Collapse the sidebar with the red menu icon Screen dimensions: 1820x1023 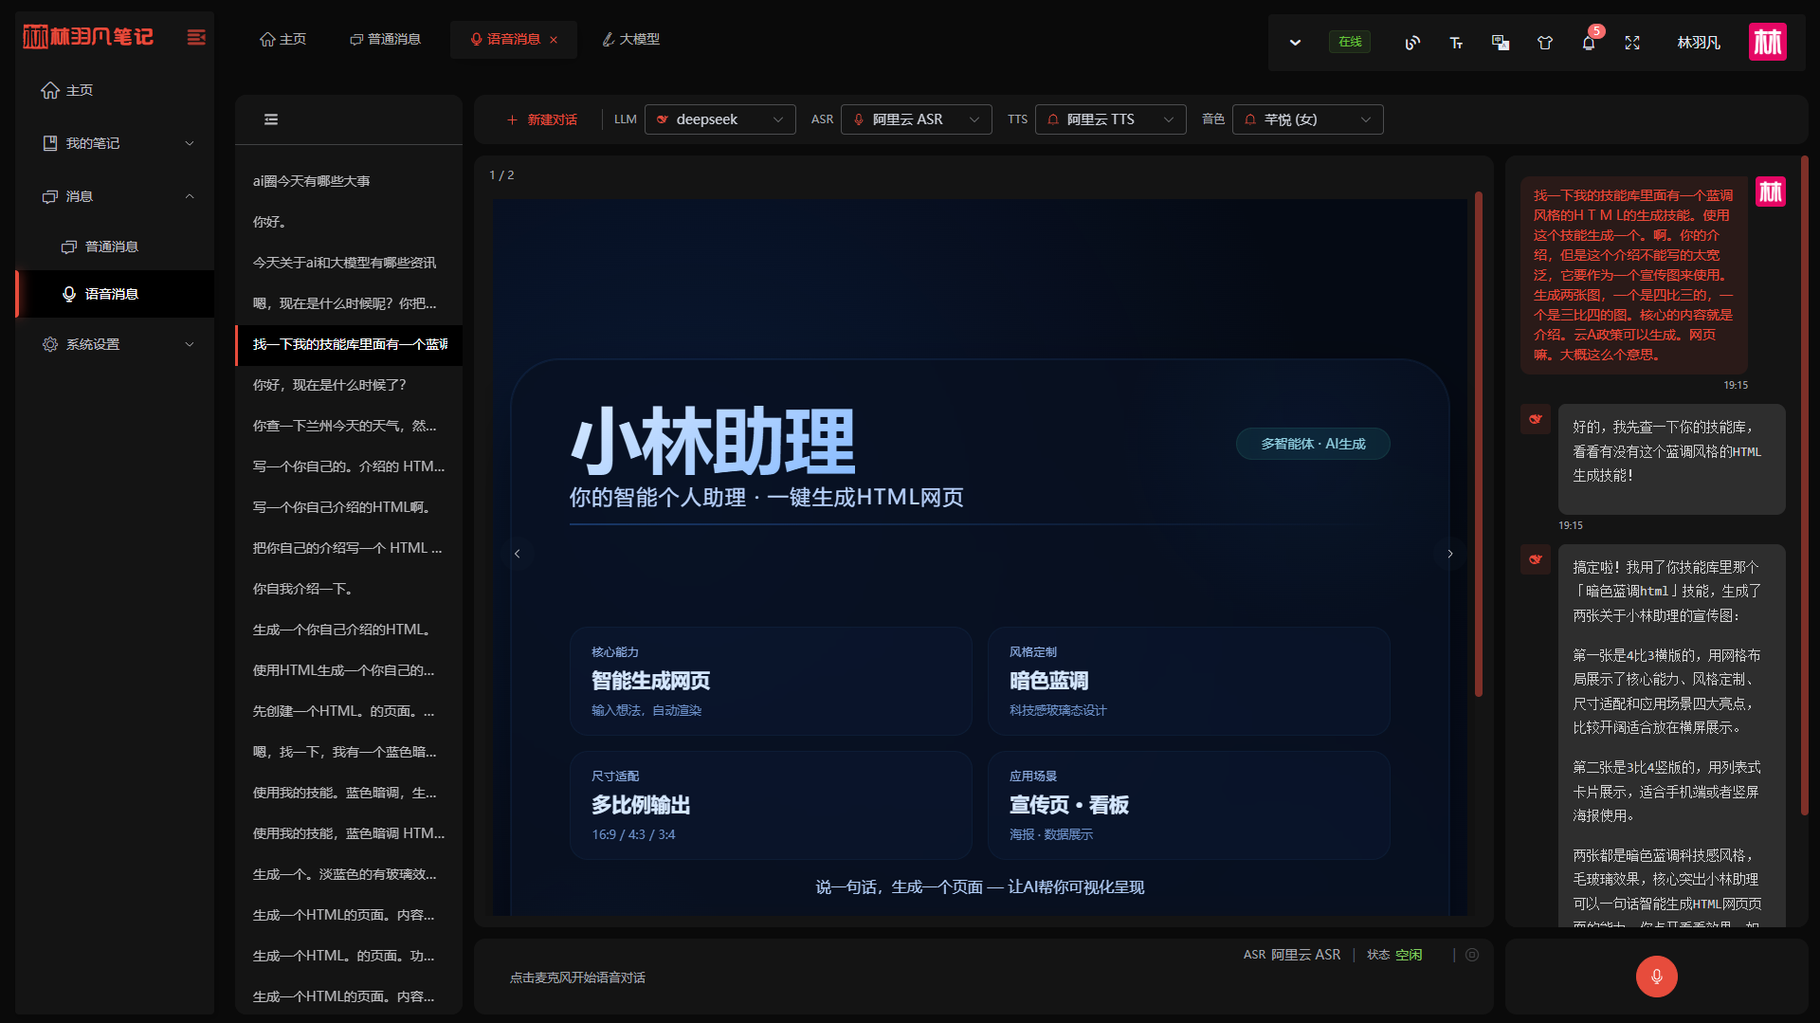pos(196,37)
